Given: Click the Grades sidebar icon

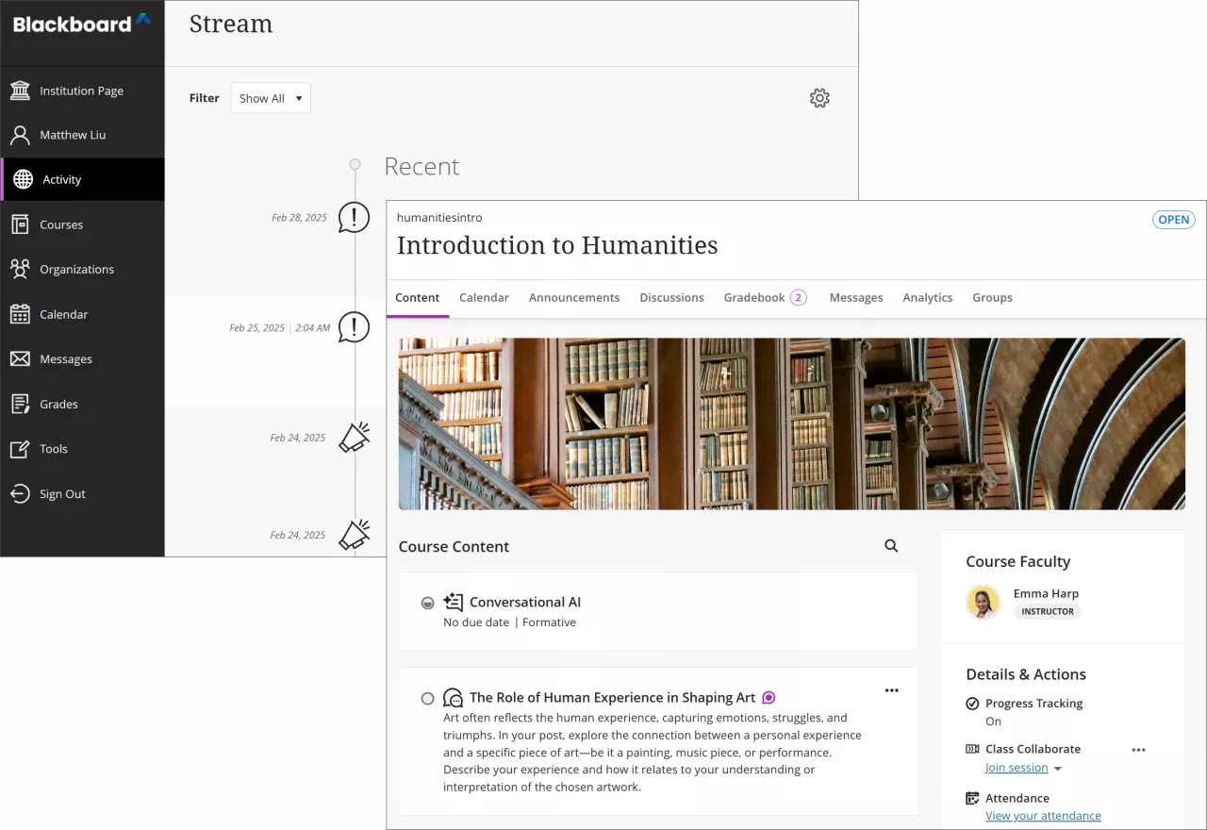Looking at the screenshot, I should [20, 404].
